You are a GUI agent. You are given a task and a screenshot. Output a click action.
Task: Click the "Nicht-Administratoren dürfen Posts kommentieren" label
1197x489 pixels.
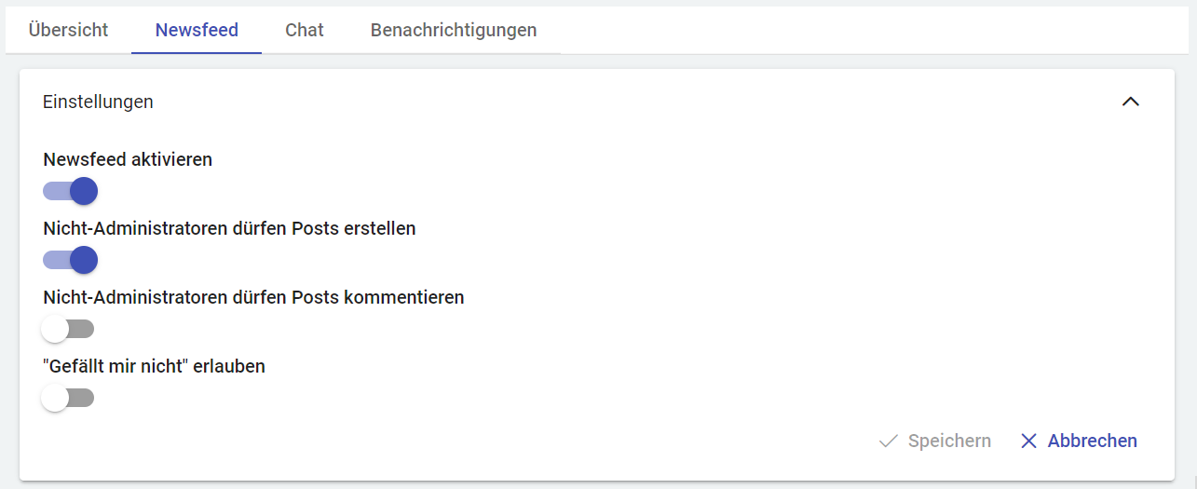[253, 297]
